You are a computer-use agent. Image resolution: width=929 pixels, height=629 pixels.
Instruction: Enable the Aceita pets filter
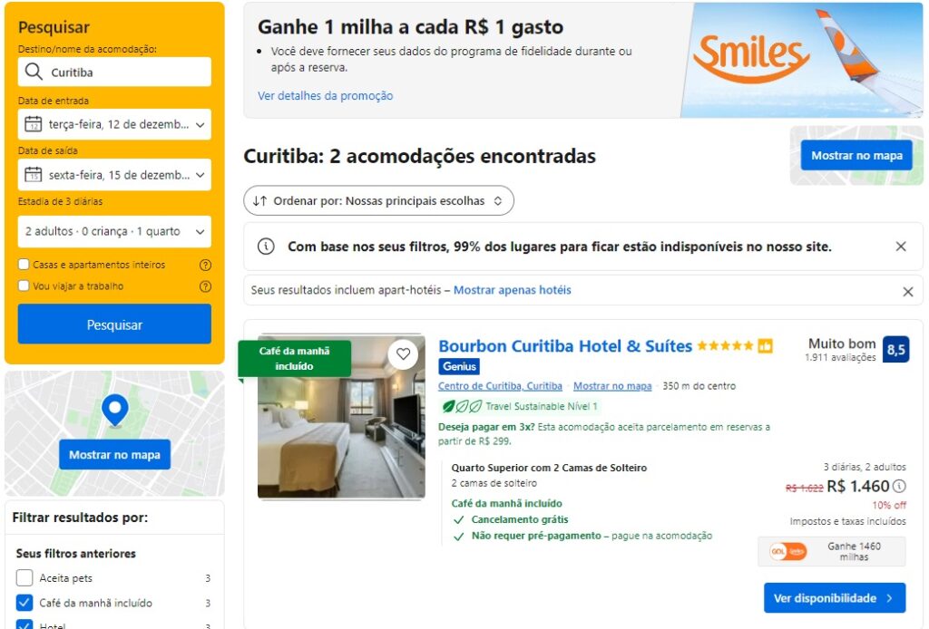tap(24, 577)
